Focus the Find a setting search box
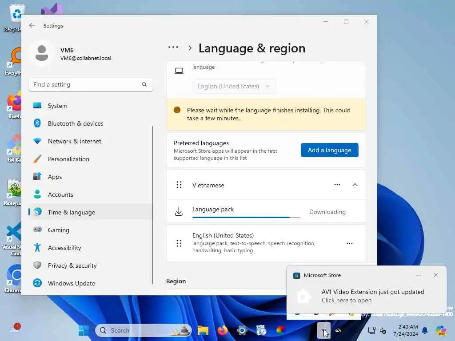This screenshot has width=455, height=341. coord(91,84)
